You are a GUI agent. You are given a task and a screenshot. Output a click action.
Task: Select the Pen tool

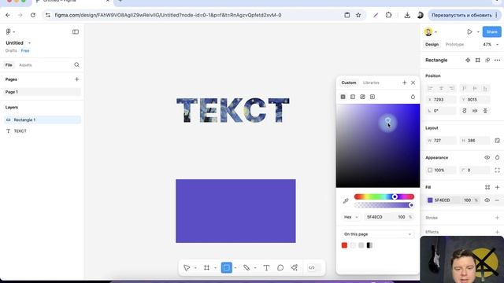pos(246,267)
